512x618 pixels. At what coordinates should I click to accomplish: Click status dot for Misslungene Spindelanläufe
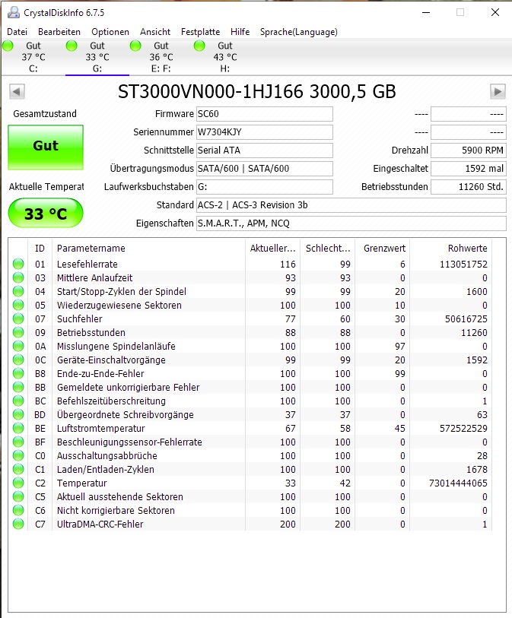coord(18,346)
